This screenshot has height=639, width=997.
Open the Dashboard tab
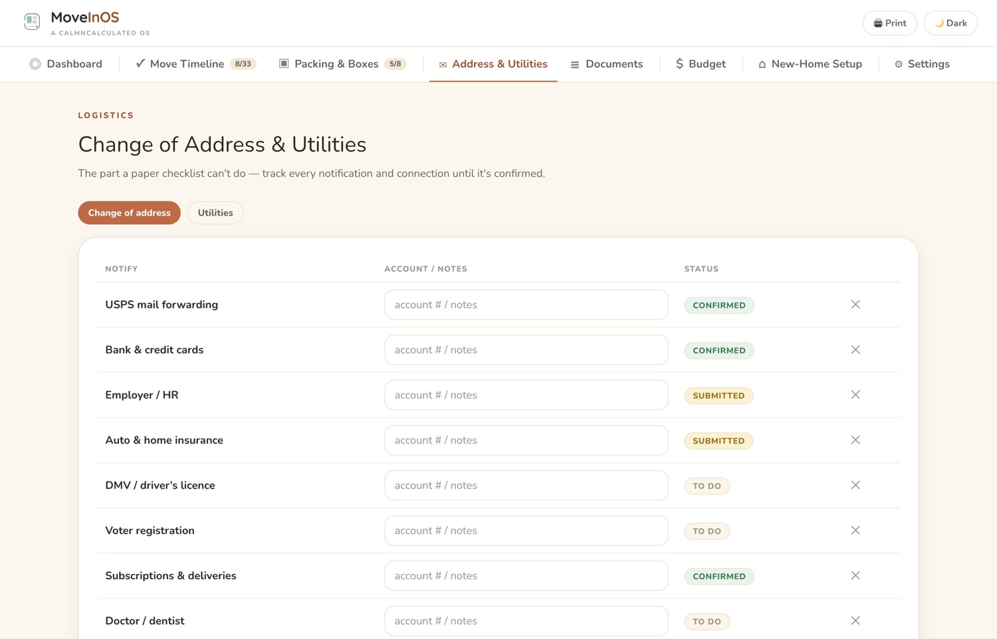pyautogui.click(x=66, y=64)
